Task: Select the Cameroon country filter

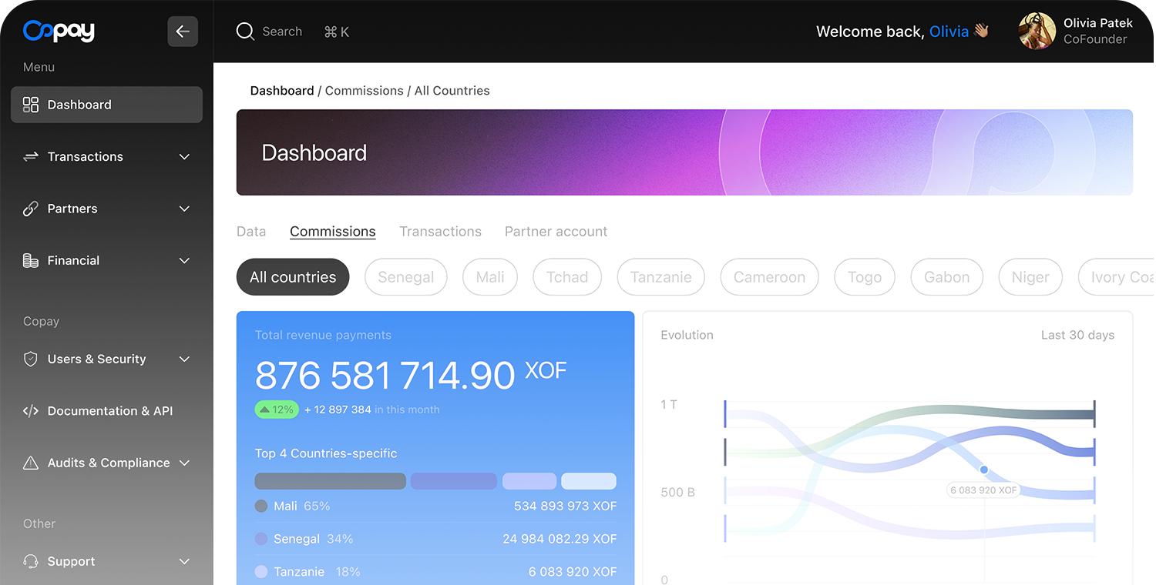Action: click(x=769, y=277)
